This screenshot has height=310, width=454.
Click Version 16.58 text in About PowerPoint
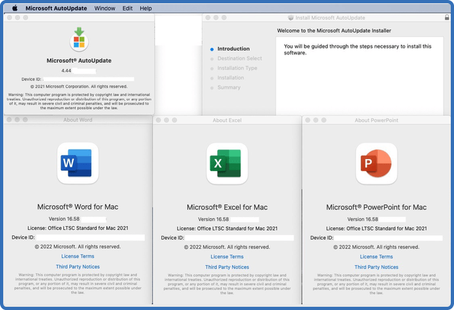(363, 219)
